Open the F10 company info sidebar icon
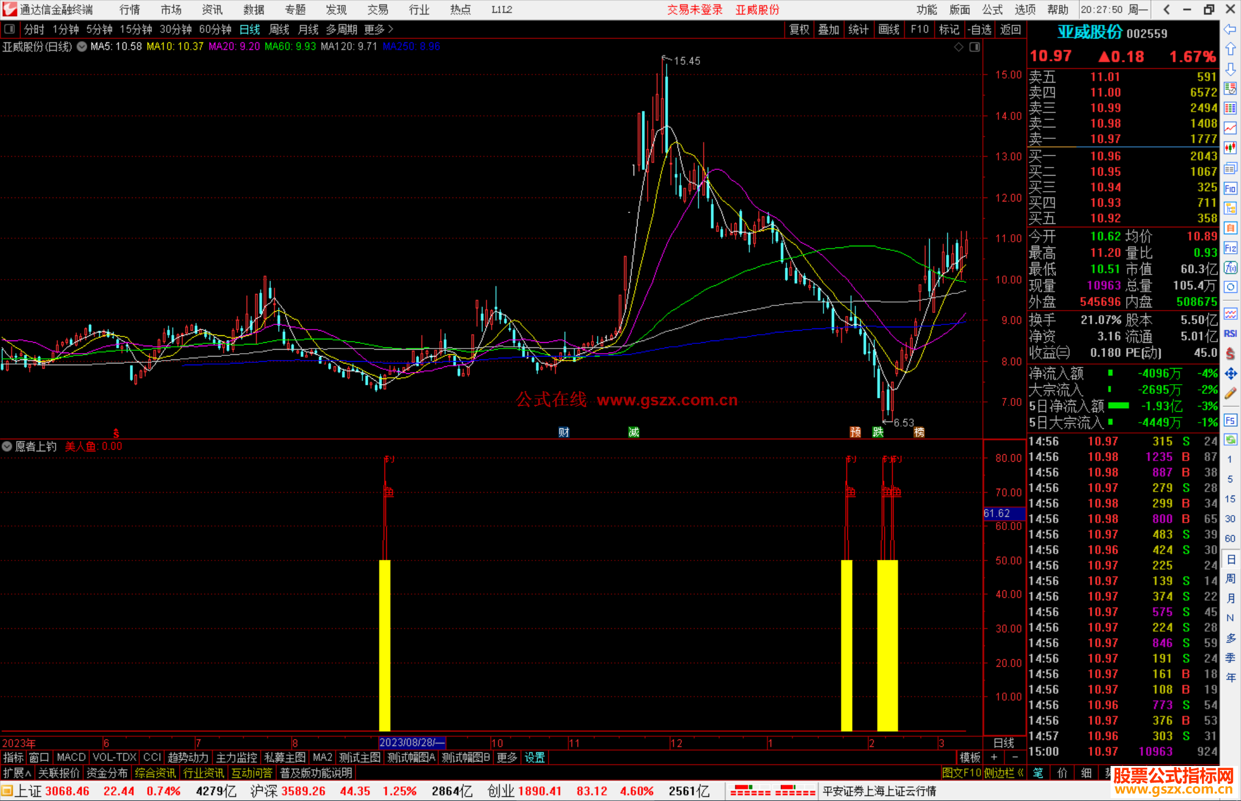The image size is (1241, 801). pyautogui.click(x=1230, y=188)
